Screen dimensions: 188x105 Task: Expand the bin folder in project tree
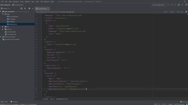(x=3, y=27)
